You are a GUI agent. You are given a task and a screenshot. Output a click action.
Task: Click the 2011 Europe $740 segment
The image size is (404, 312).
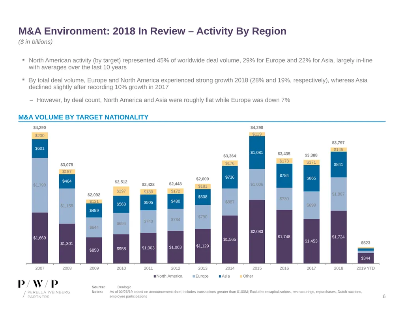(148, 221)
